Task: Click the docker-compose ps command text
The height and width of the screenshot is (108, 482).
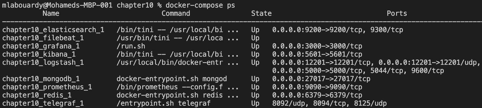Action: (x=200, y=5)
